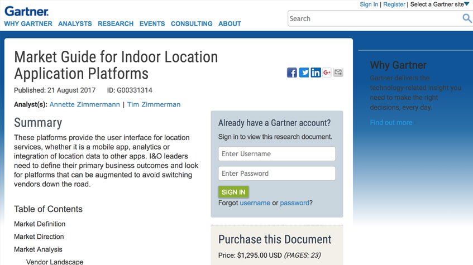
Task: Focus the Enter Password field
Action: tap(277, 174)
